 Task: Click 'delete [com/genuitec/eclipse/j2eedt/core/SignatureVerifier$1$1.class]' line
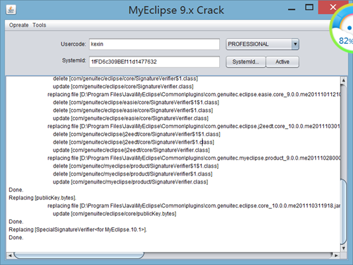tap(136, 134)
